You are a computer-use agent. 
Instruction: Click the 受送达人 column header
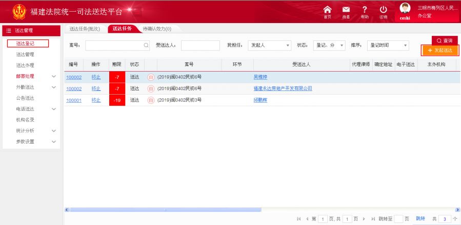[x=302, y=64]
